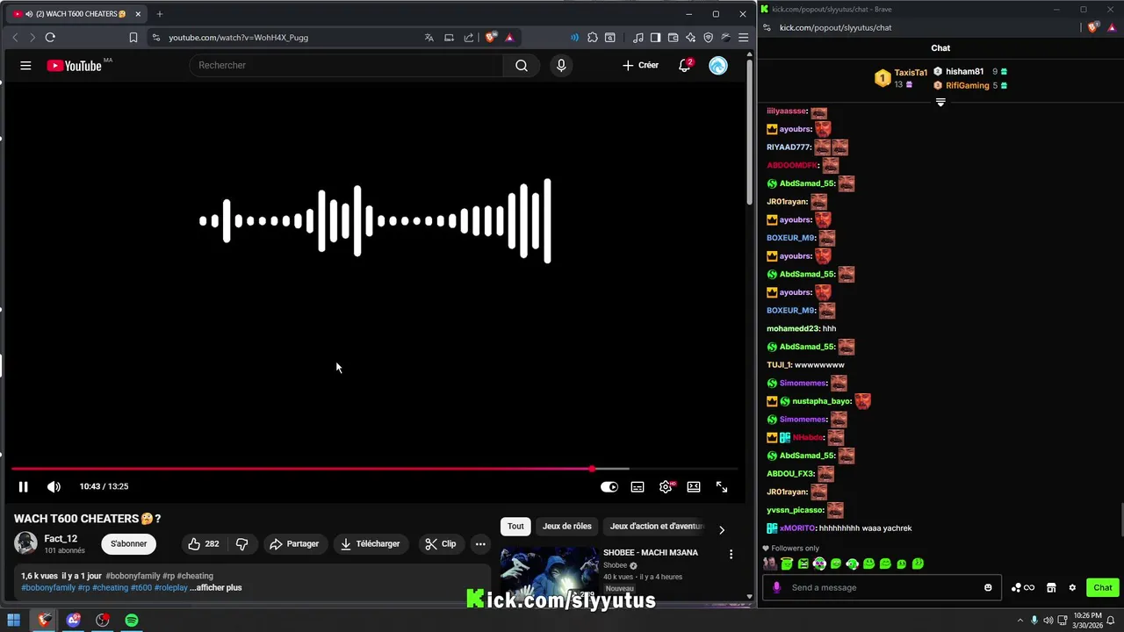Open Brave media playlist music-note icon
This screenshot has width=1124, height=632.
click(x=638, y=38)
